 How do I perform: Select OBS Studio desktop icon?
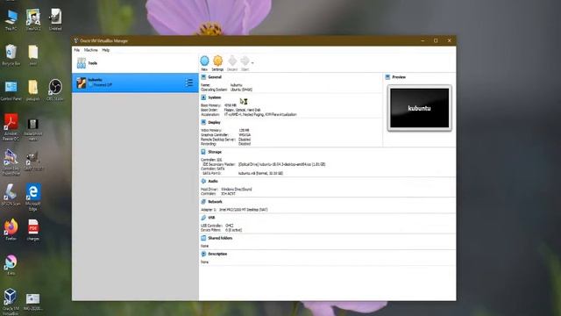tap(54, 90)
